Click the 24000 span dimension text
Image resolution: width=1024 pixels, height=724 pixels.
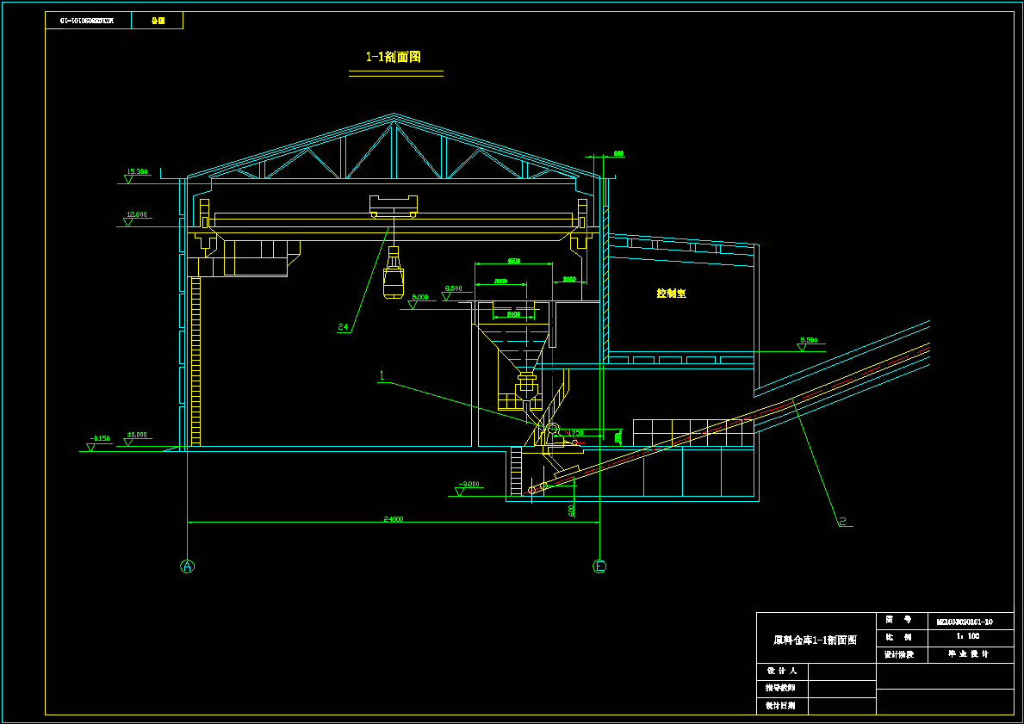point(393,519)
